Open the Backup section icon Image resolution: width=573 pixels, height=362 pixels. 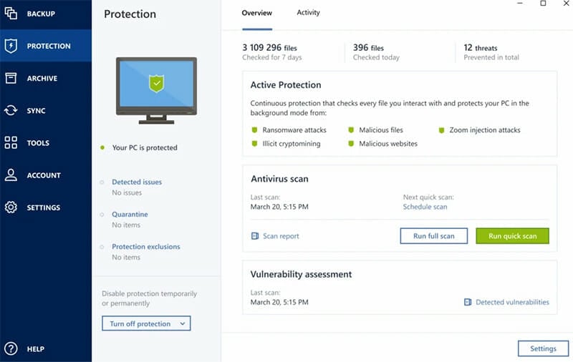[x=11, y=13]
